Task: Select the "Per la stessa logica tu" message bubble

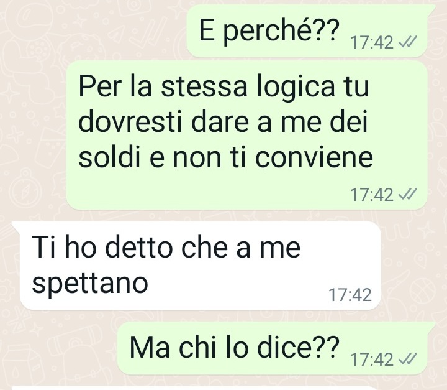Action: [x=247, y=135]
